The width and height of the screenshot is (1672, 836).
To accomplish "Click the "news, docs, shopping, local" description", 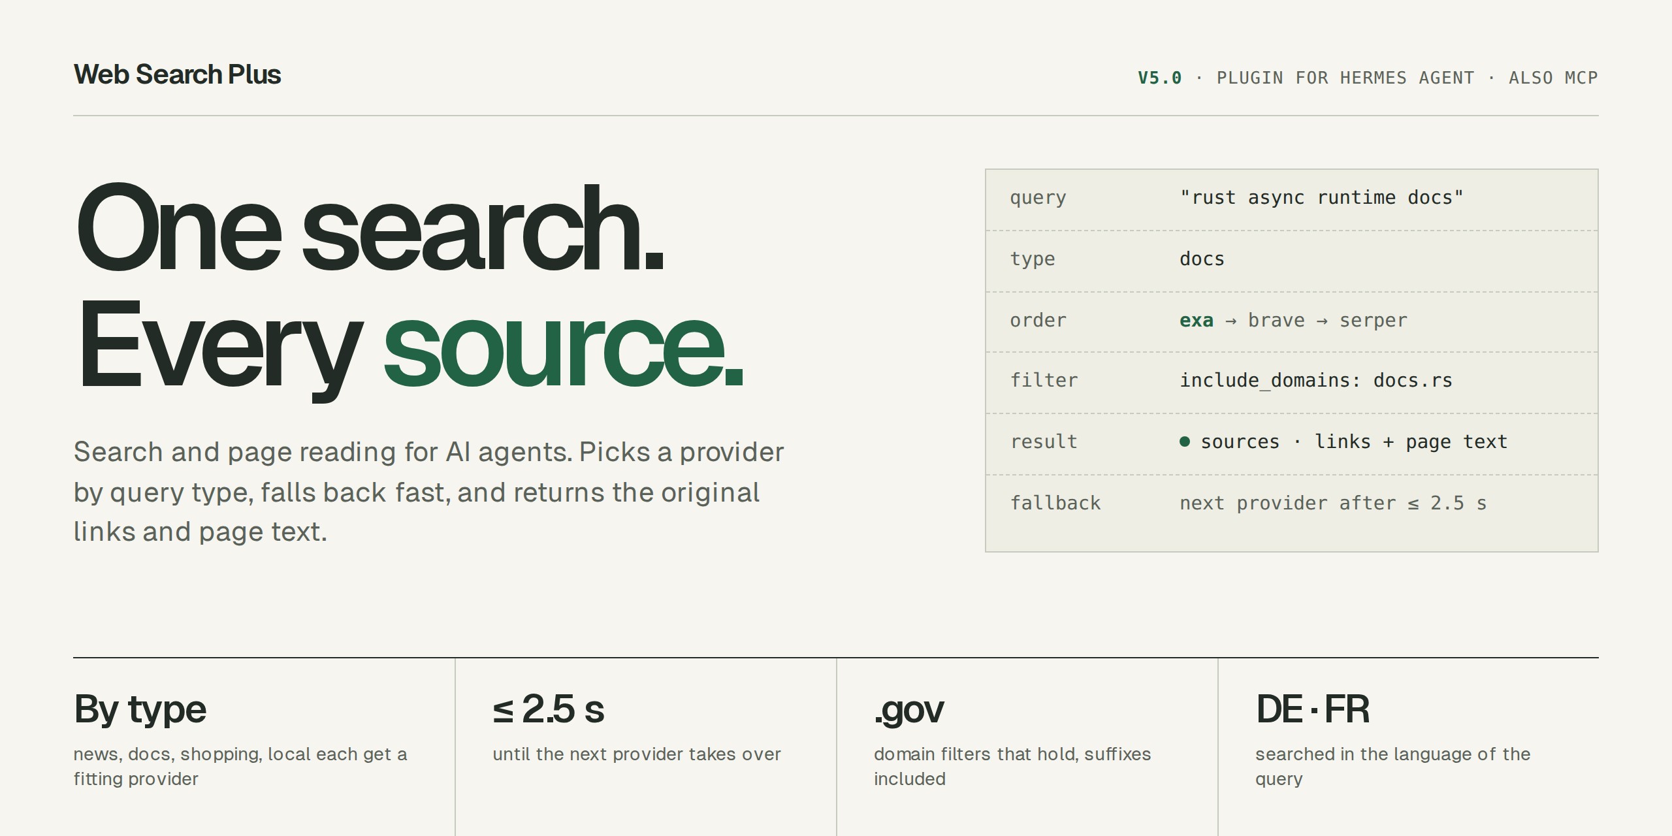I will coord(240,766).
